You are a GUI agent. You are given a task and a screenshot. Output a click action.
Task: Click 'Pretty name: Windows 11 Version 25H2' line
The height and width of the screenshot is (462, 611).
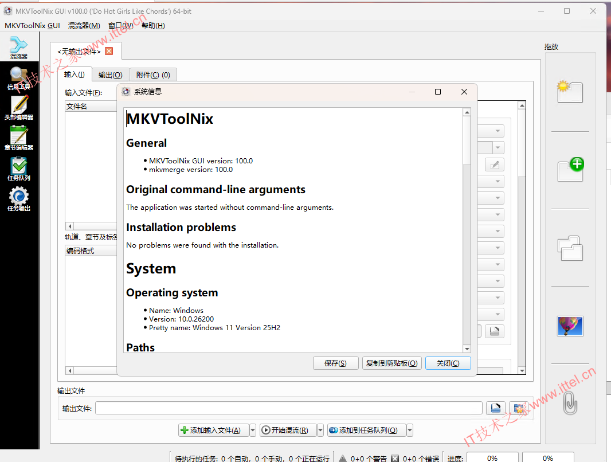click(214, 328)
